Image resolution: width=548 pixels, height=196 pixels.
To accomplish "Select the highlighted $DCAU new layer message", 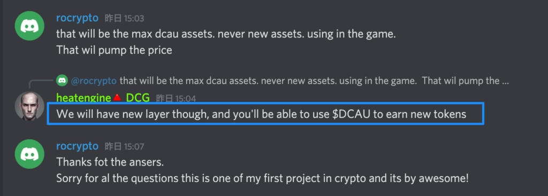I will point(265,114).
